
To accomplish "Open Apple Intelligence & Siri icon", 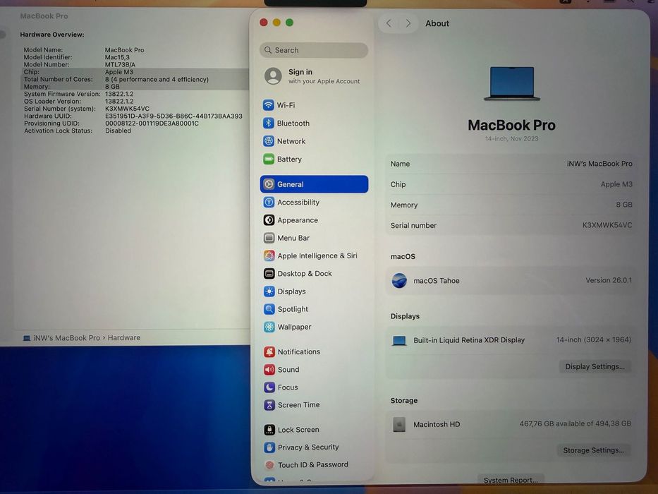I will pos(269,255).
